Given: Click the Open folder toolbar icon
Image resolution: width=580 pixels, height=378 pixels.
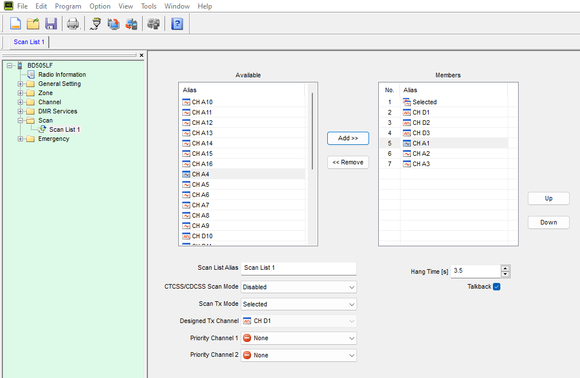Looking at the screenshot, I should click(33, 23).
